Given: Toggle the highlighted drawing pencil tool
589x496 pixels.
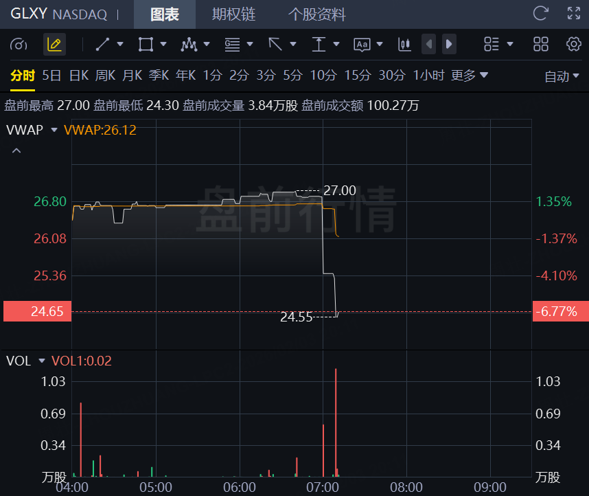Looking at the screenshot, I should coord(54,45).
